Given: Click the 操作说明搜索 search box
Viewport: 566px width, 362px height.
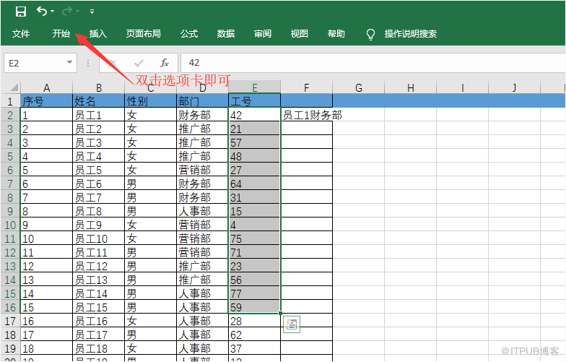Looking at the screenshot, I should pyautogui.click(x=410, y=34).
